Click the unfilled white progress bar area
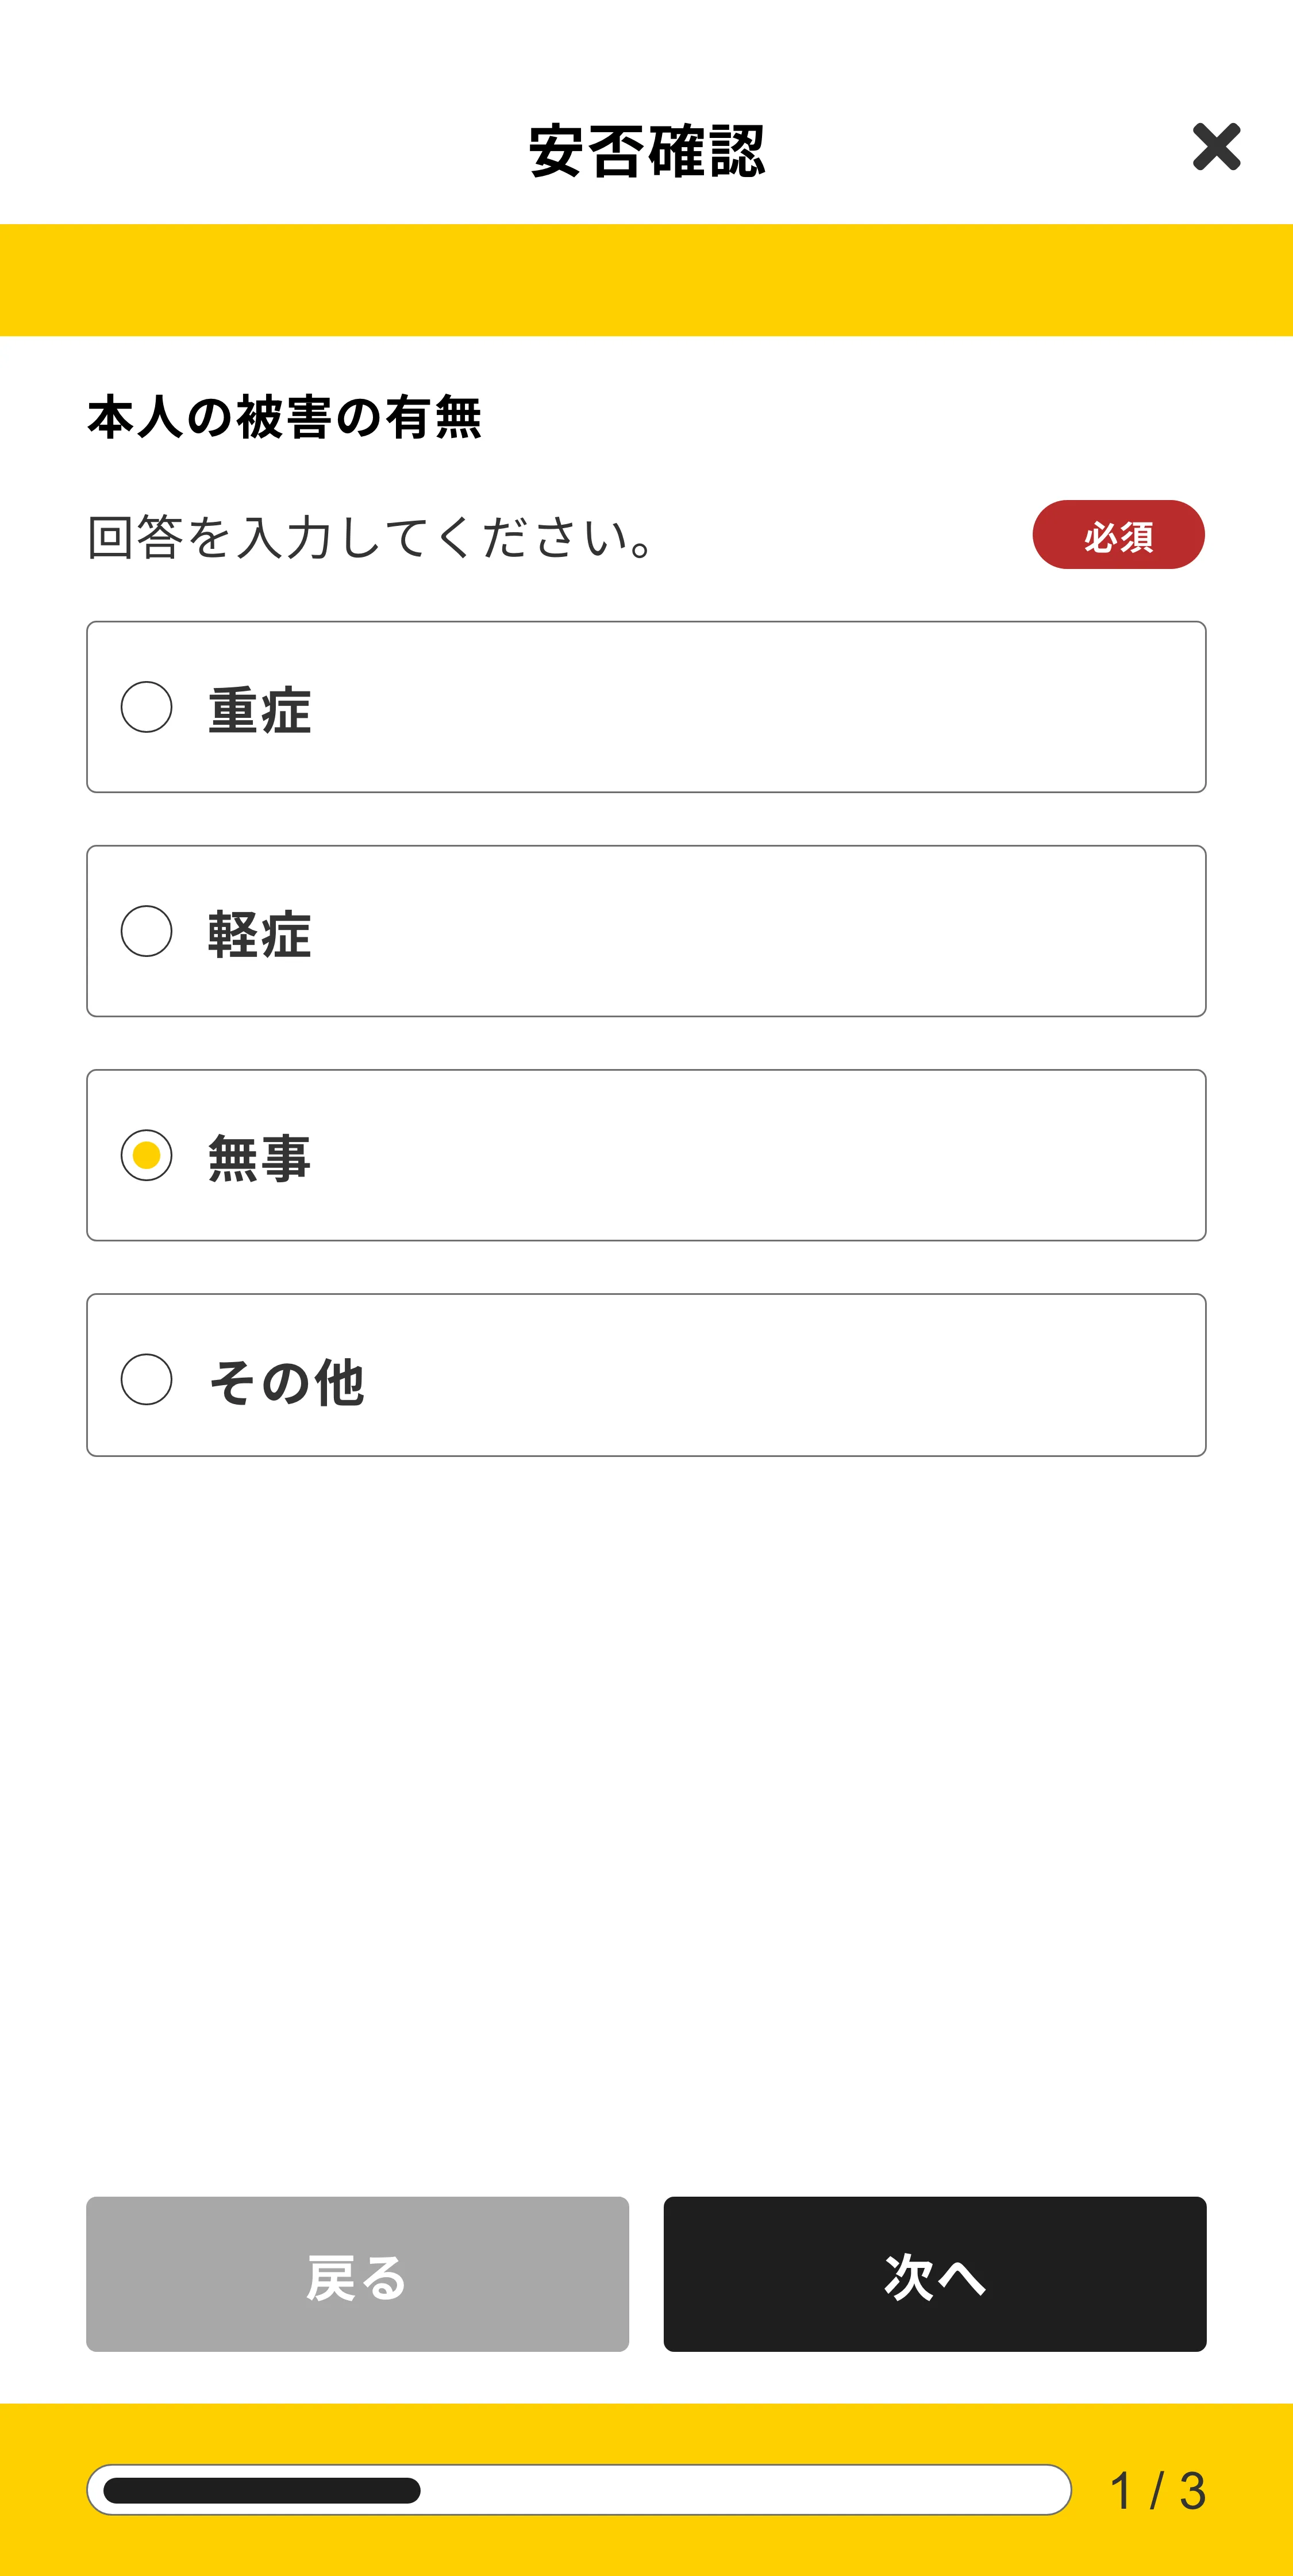Viewport: 1293px width, 2576px height. click(x=745, y=2490)
